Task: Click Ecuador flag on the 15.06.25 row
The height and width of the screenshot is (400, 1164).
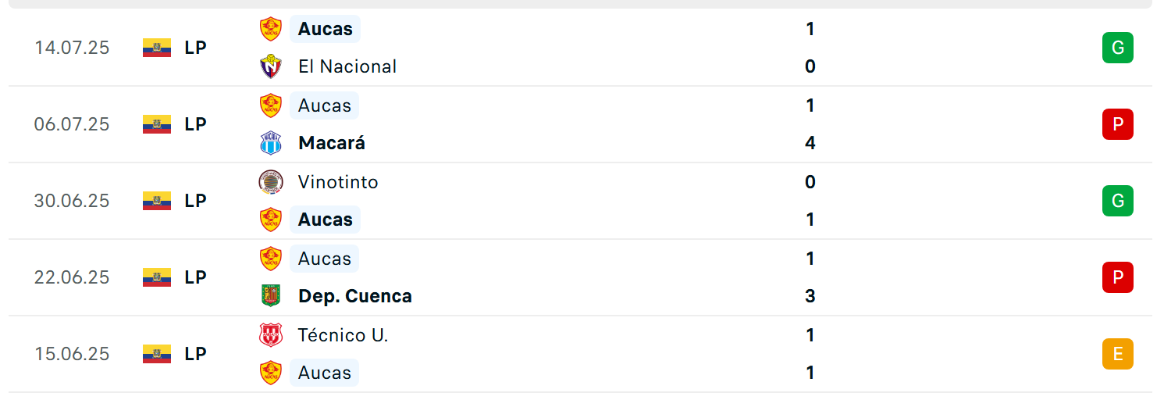Action: 157,354
